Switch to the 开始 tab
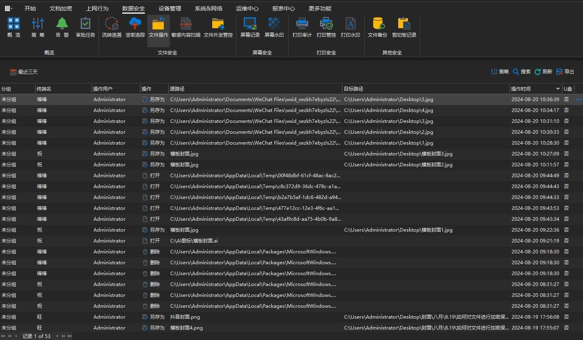This screenshot has width=583, height=340. tap(30, 8)
